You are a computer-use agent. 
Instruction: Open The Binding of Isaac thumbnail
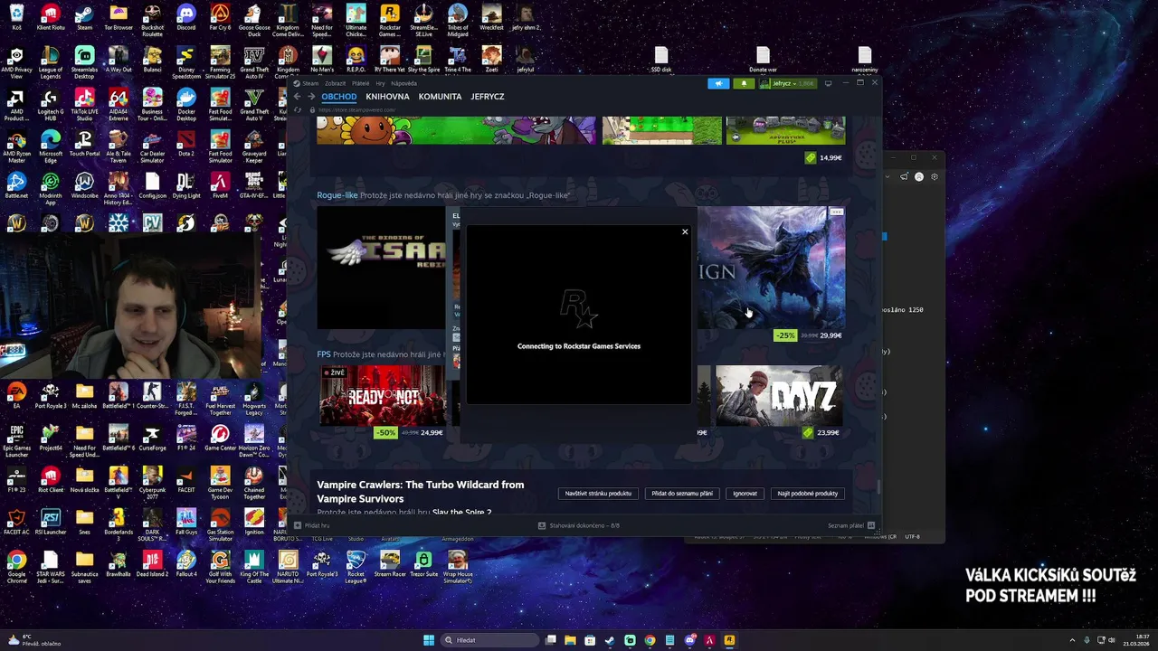382,268
